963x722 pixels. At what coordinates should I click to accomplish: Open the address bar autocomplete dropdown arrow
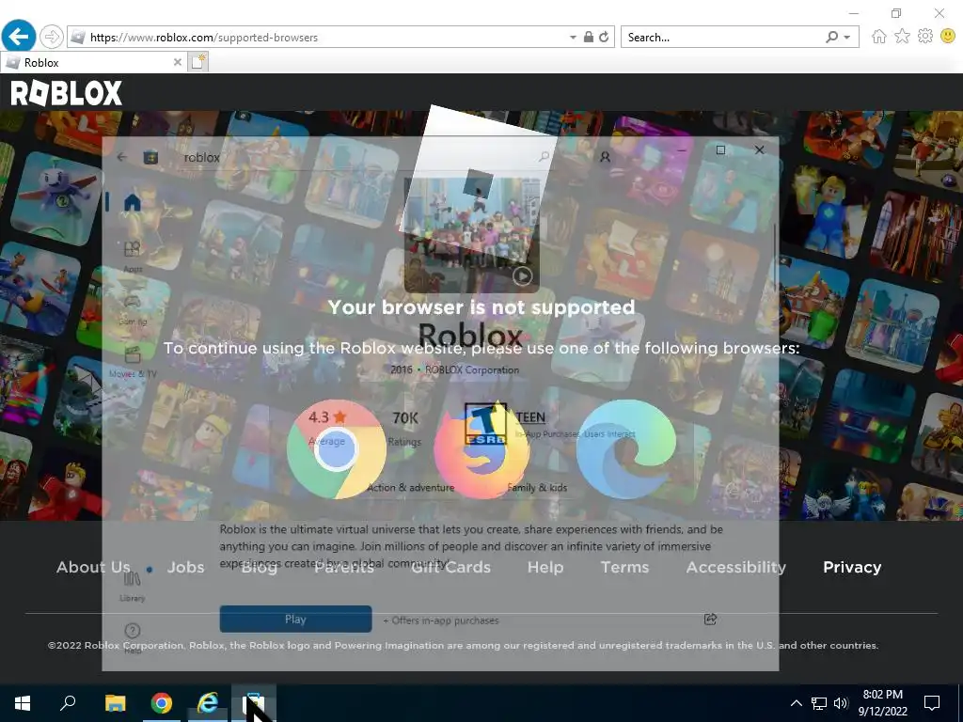point(573,38)
